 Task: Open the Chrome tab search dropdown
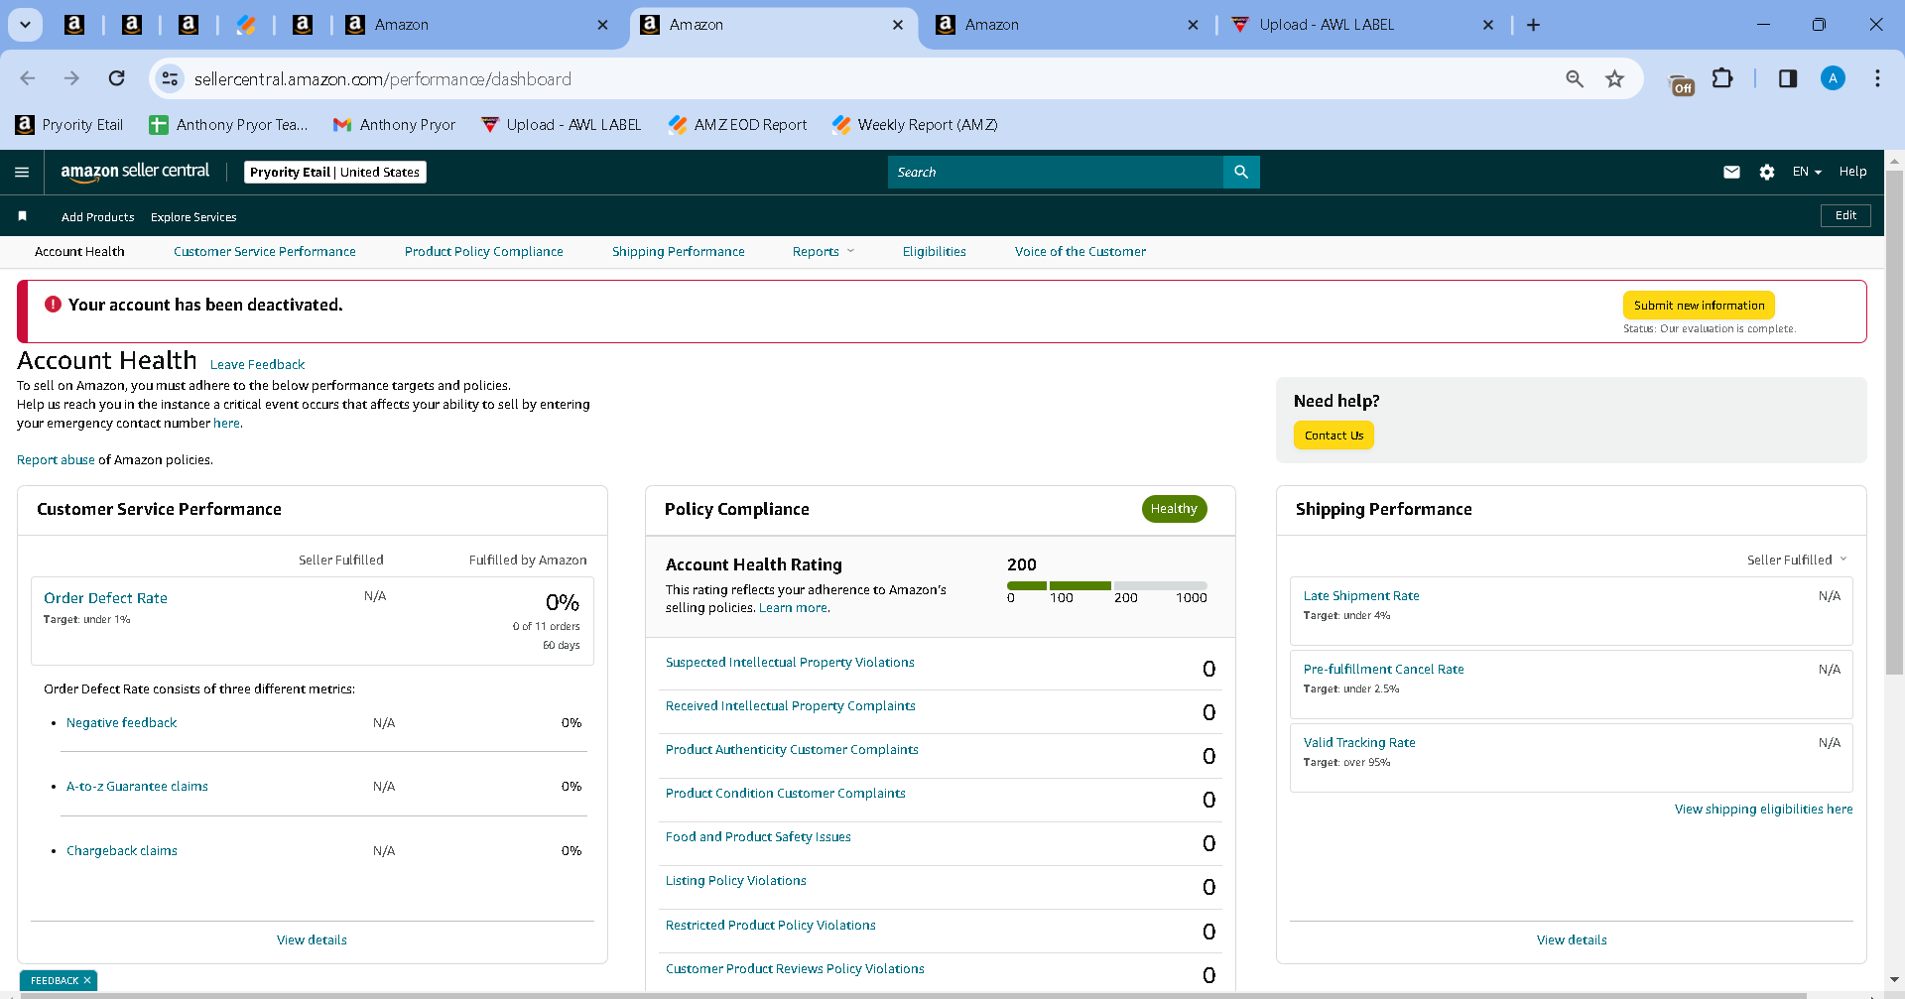26,25
